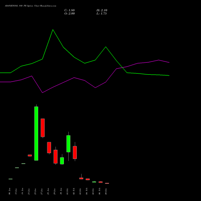
Task: Click the small red candle for 21 Jan
Action: (x=30, y=156)
